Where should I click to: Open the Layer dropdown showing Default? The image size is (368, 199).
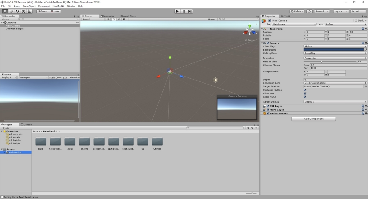[x=346, y=24]
